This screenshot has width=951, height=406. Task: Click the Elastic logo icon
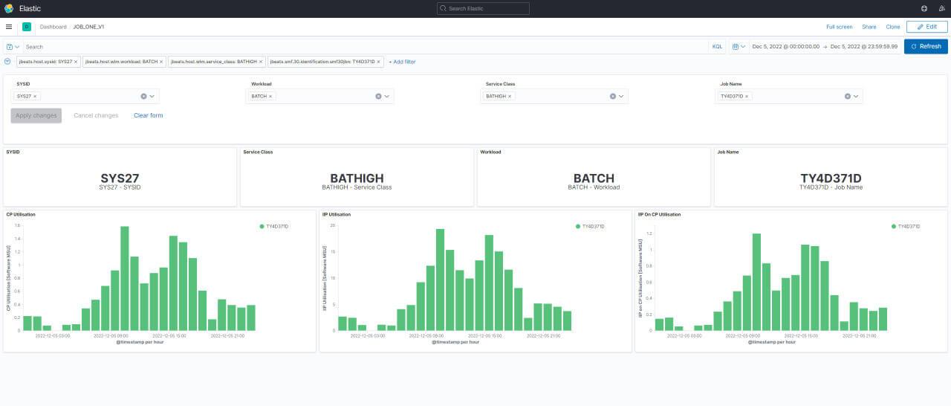tap(9, 8)
